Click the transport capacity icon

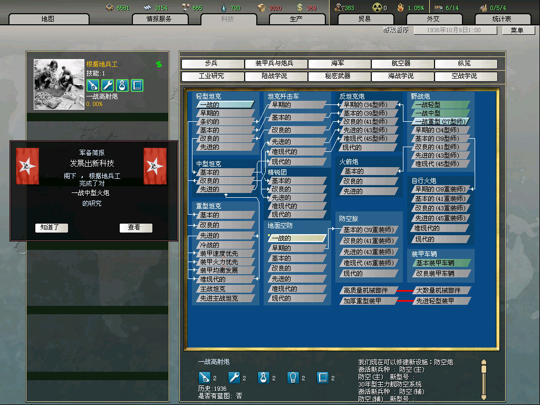[438, 7]
